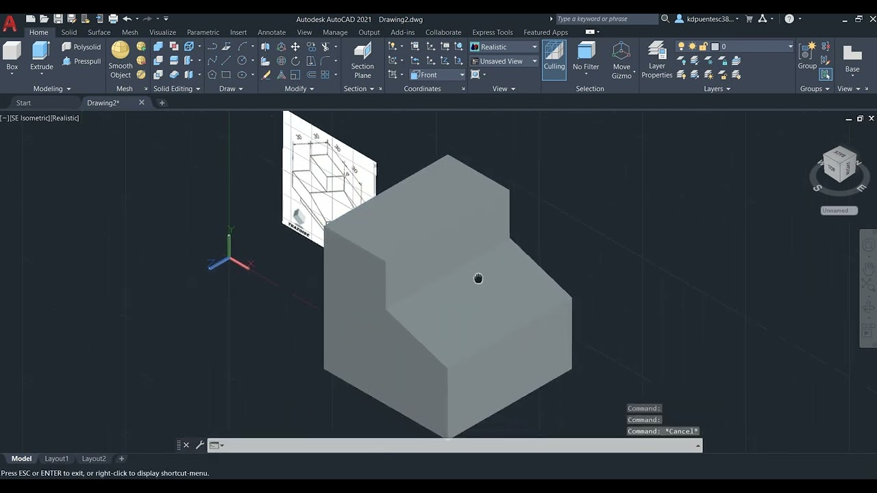Switch to the Start file tab
877x493 pixels.
23,103
